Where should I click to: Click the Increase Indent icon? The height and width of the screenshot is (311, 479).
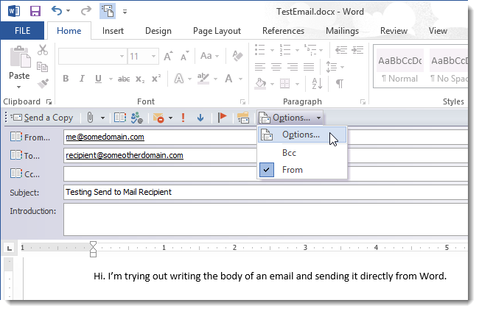point(357,50)
